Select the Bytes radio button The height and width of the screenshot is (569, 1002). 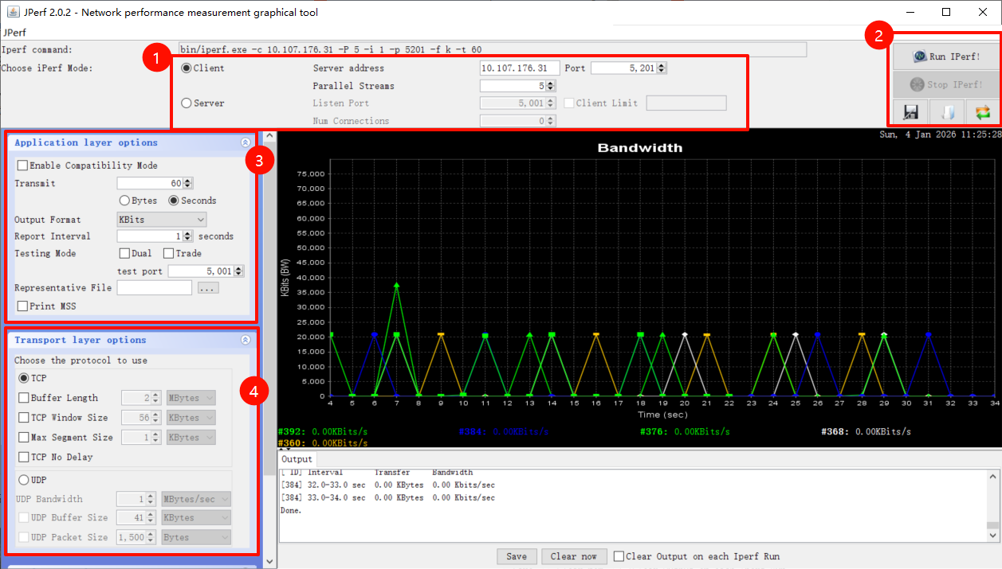pyautogui.click(x=124, y=201)
